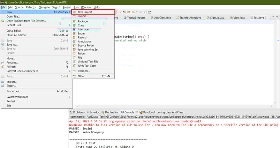
Task: Open the Search menu
Action: pyautogui.click(x=56, y=7)
